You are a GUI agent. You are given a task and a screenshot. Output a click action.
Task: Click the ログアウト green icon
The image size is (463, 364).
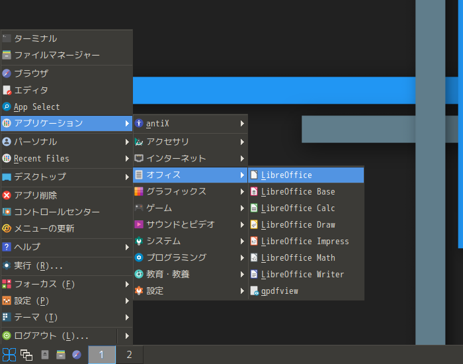[7, 336]
